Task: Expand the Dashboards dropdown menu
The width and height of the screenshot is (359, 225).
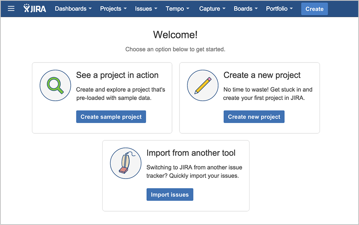Action: (x=73, y=9)
